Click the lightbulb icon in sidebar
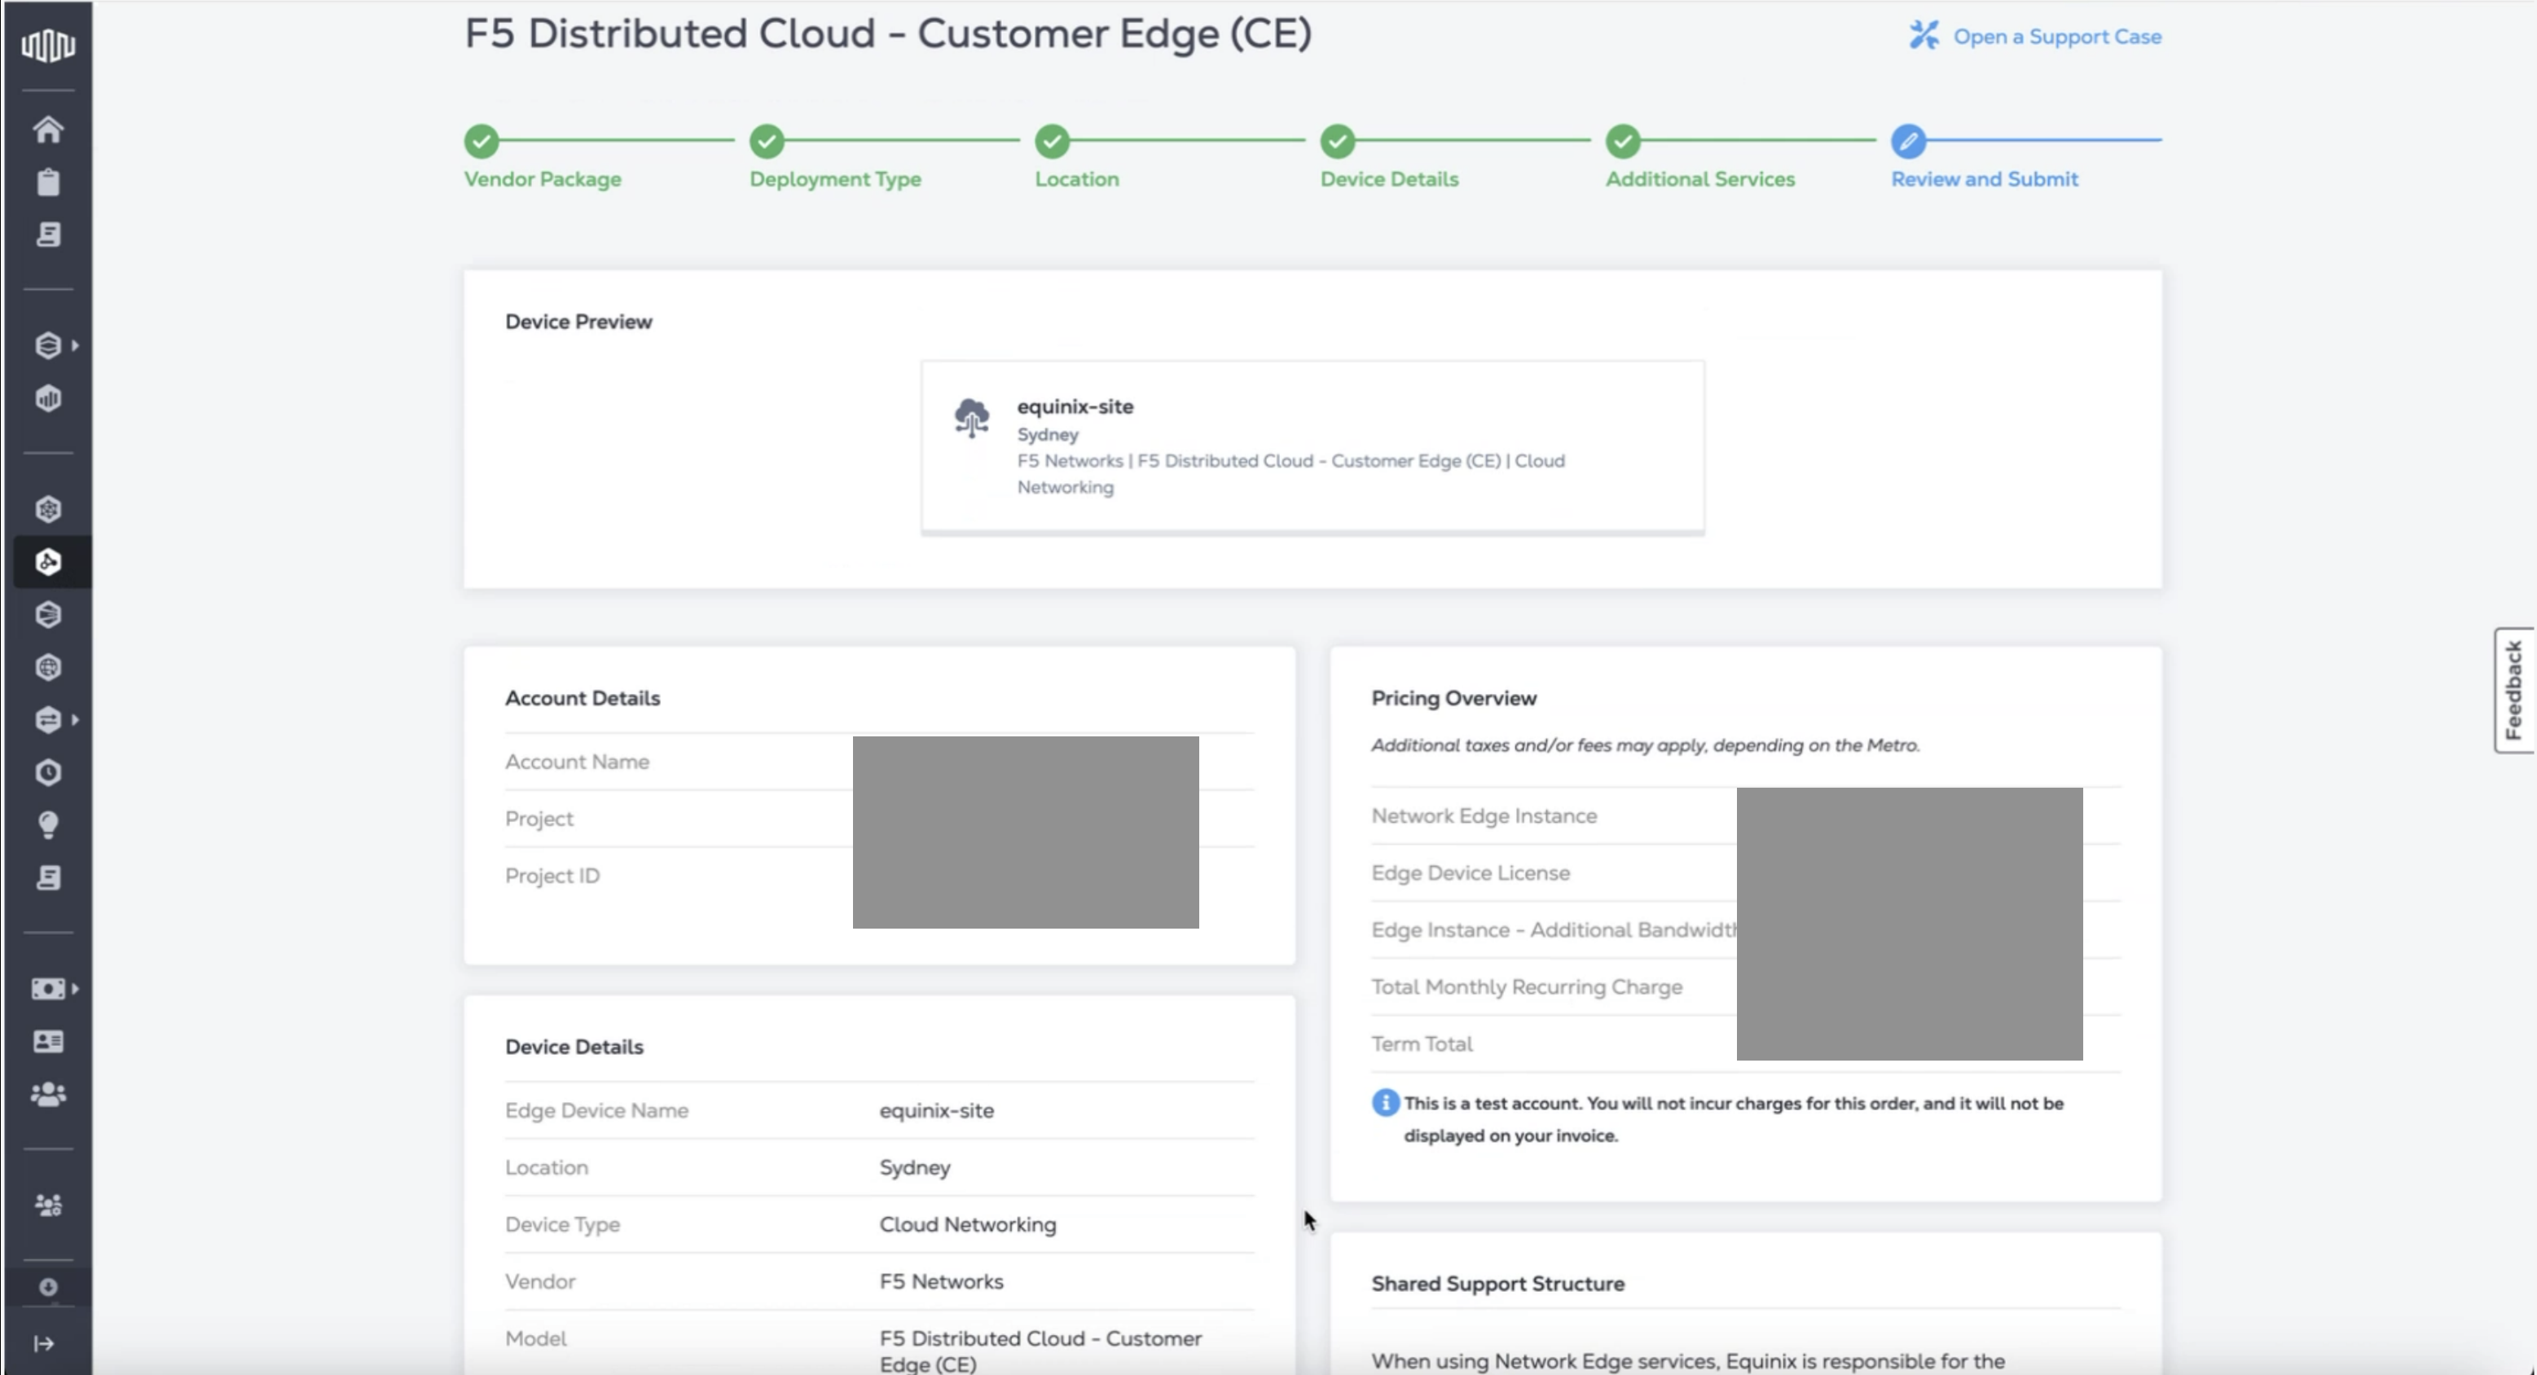The image size is (2537, 1375). point(47,824)
